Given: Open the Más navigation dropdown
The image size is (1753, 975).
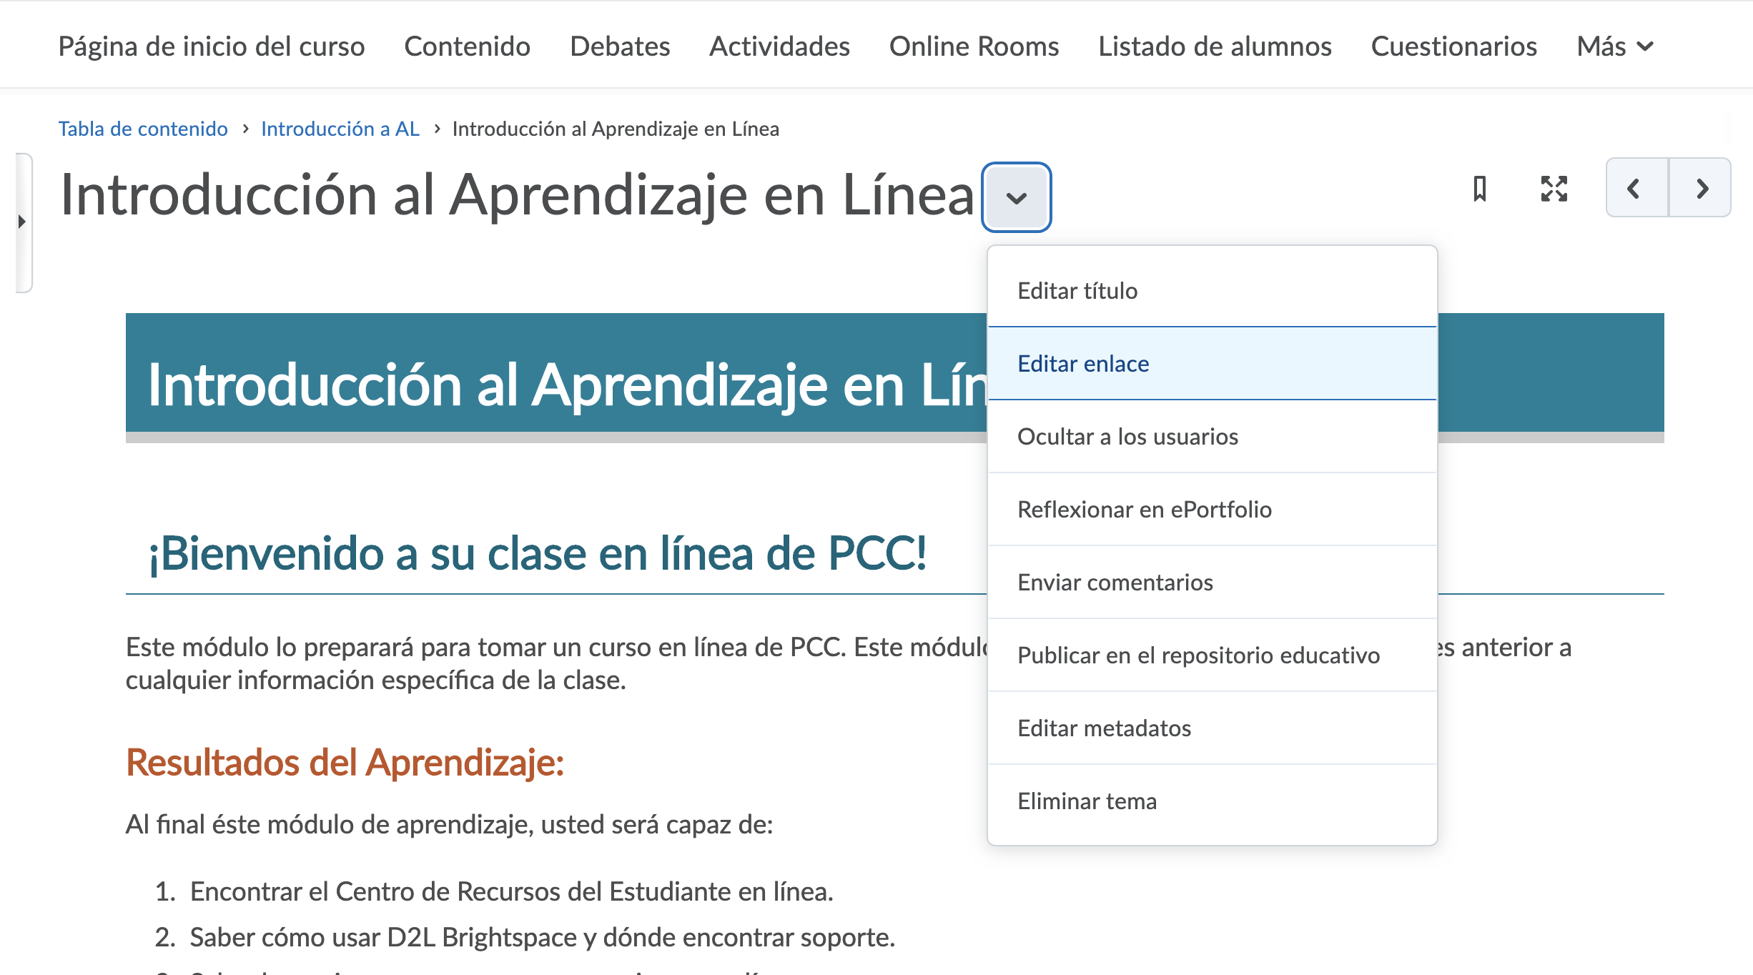Looking at the screenshot, I should point(1614,46).
